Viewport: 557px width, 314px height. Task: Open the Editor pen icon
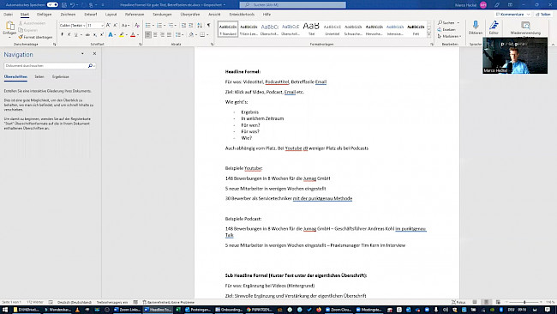pos(494,25)
